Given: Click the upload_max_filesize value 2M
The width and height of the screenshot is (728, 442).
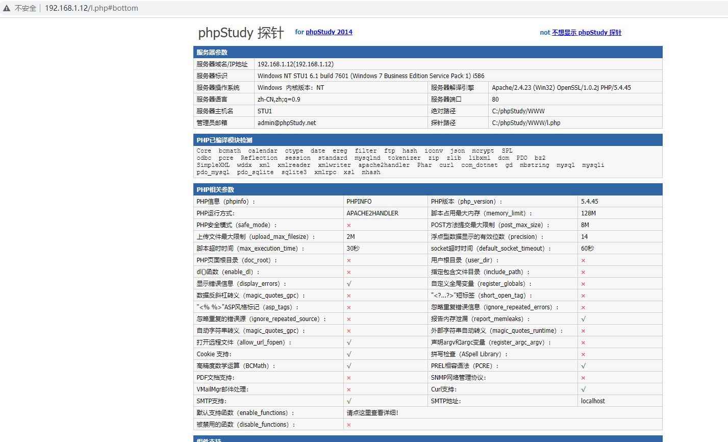Looking at the screenshot, I should point(350,237).
